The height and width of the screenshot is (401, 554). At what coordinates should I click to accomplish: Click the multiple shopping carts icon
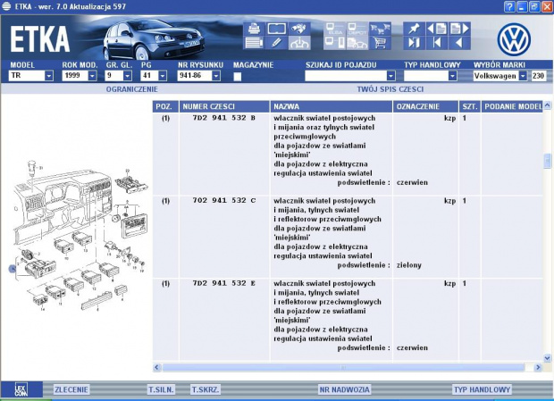coord(380,29)
